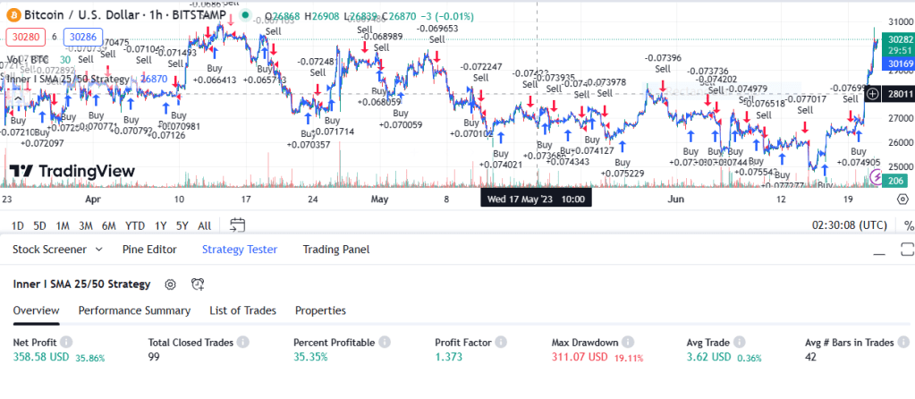Click the Max Drawdown info icon
The width and height of the screenshot is (915, 399).
pyautogui.click(x=629, y=343)
